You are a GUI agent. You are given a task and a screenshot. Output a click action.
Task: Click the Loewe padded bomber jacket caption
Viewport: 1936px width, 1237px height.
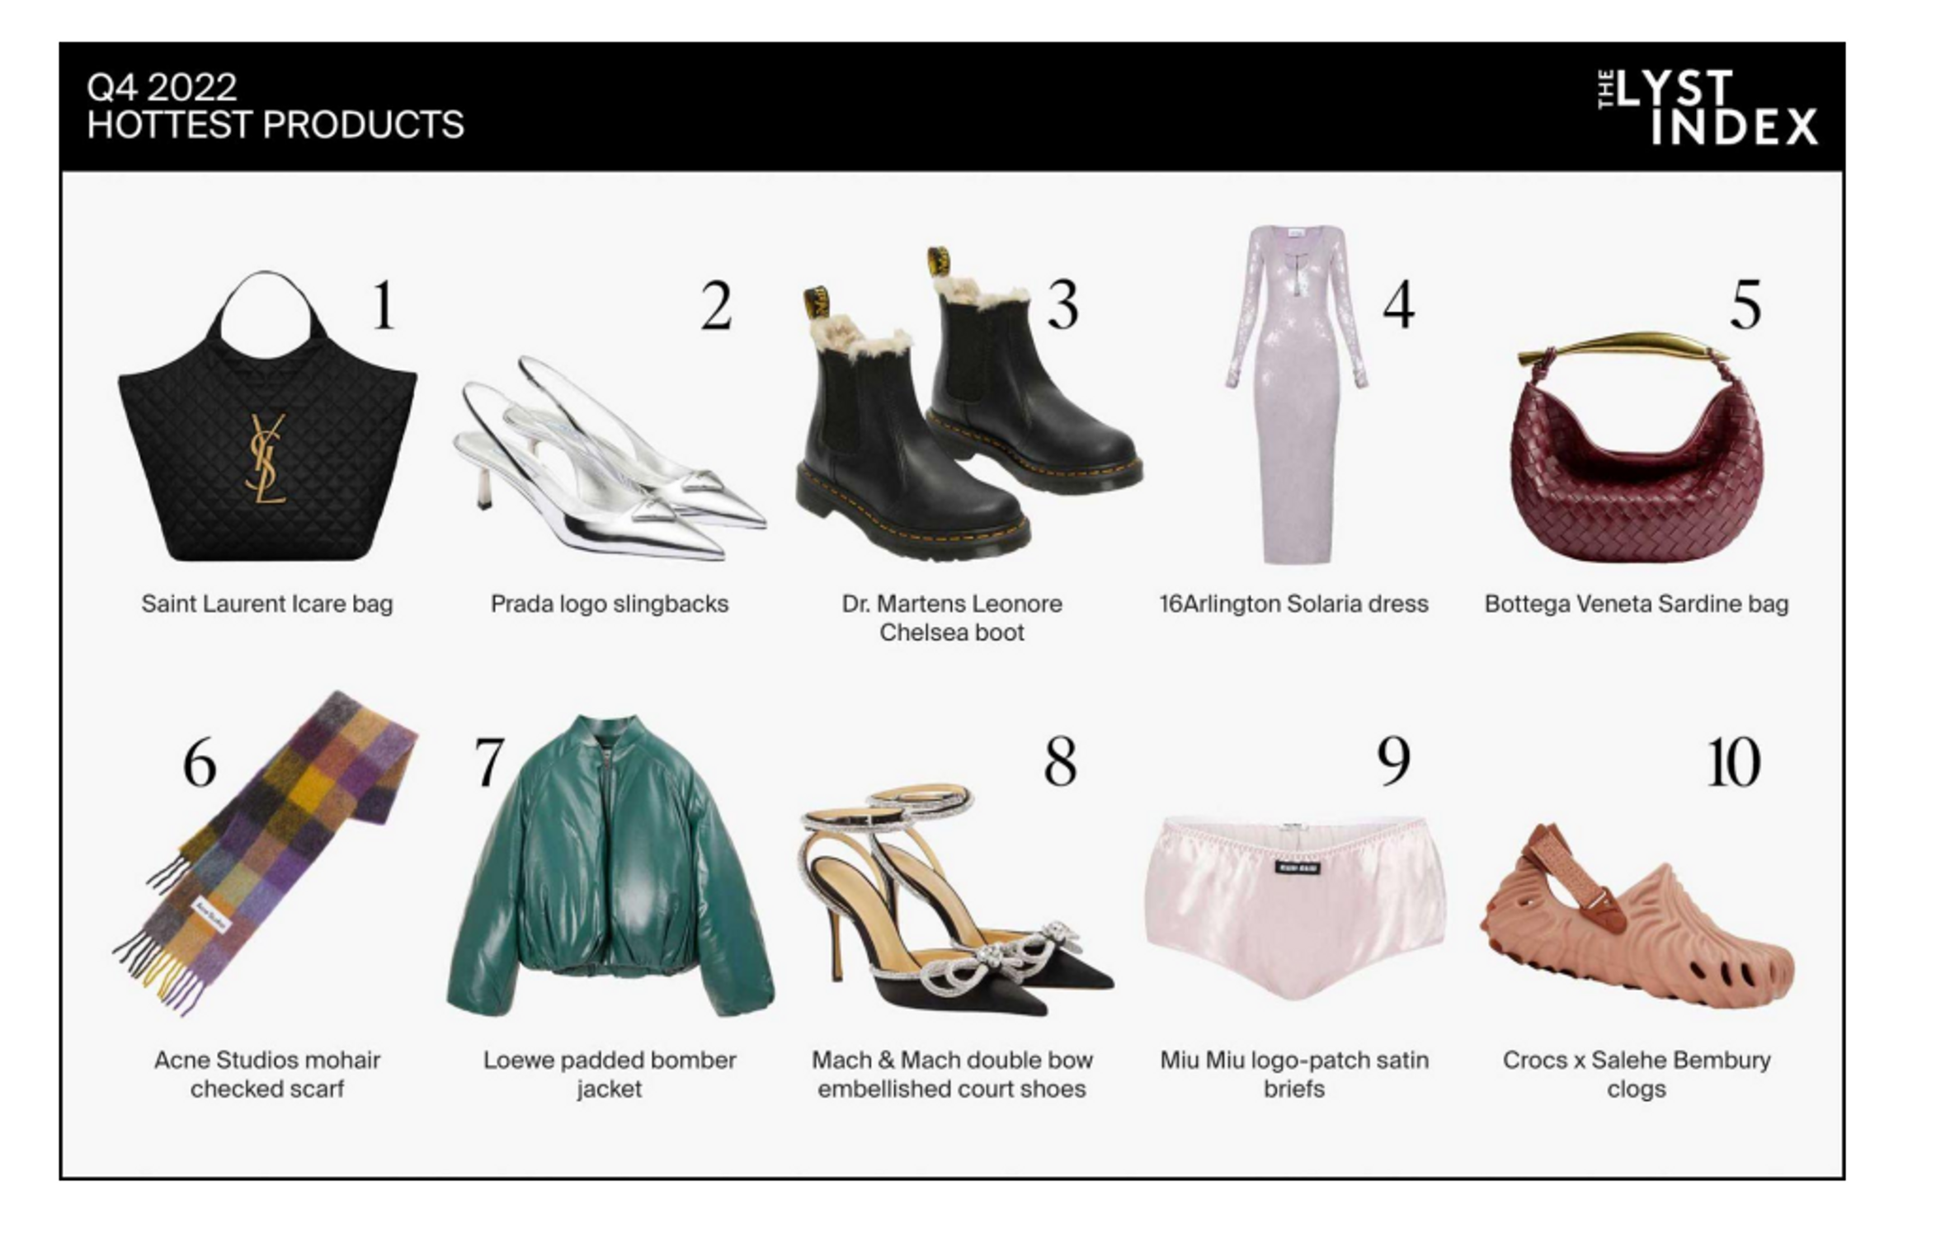pyautogui.click(x=610, y=1074)
